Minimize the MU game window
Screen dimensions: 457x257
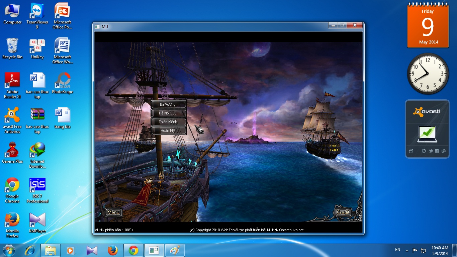tap(333, 25)
